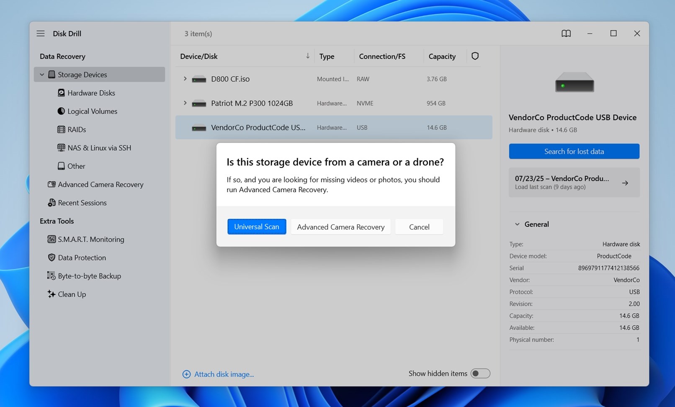
Task: Expand the Patriot M.2 P300 1024GB row
Action: pos(185,103)
